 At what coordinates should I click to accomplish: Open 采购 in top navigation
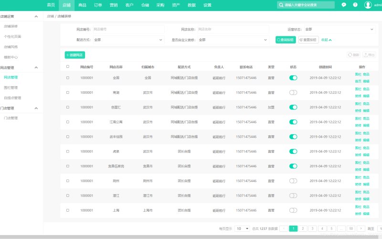pos(160,5)
